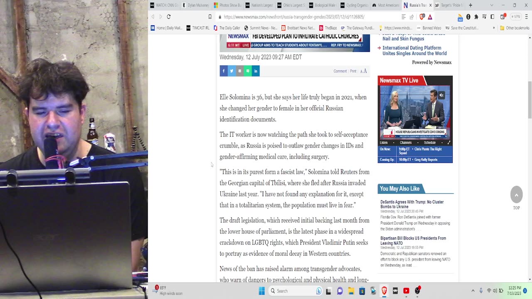Open The Daily Caller bookmark

[227, 28]
